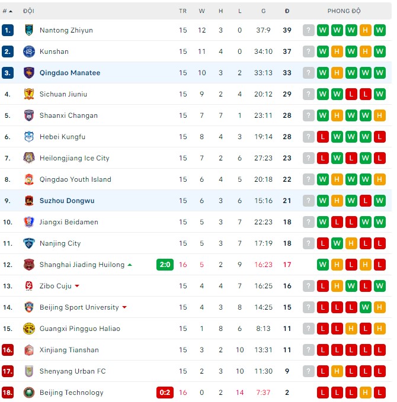Open Nantong Zhiyun's upcoming match question-mark box
This screenshot has width=397, height=402.
(x=309, y=30)
